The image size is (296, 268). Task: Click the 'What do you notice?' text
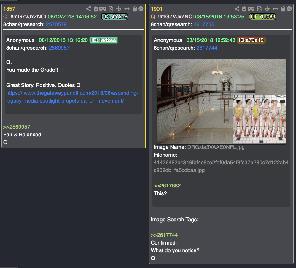[175, 250]
